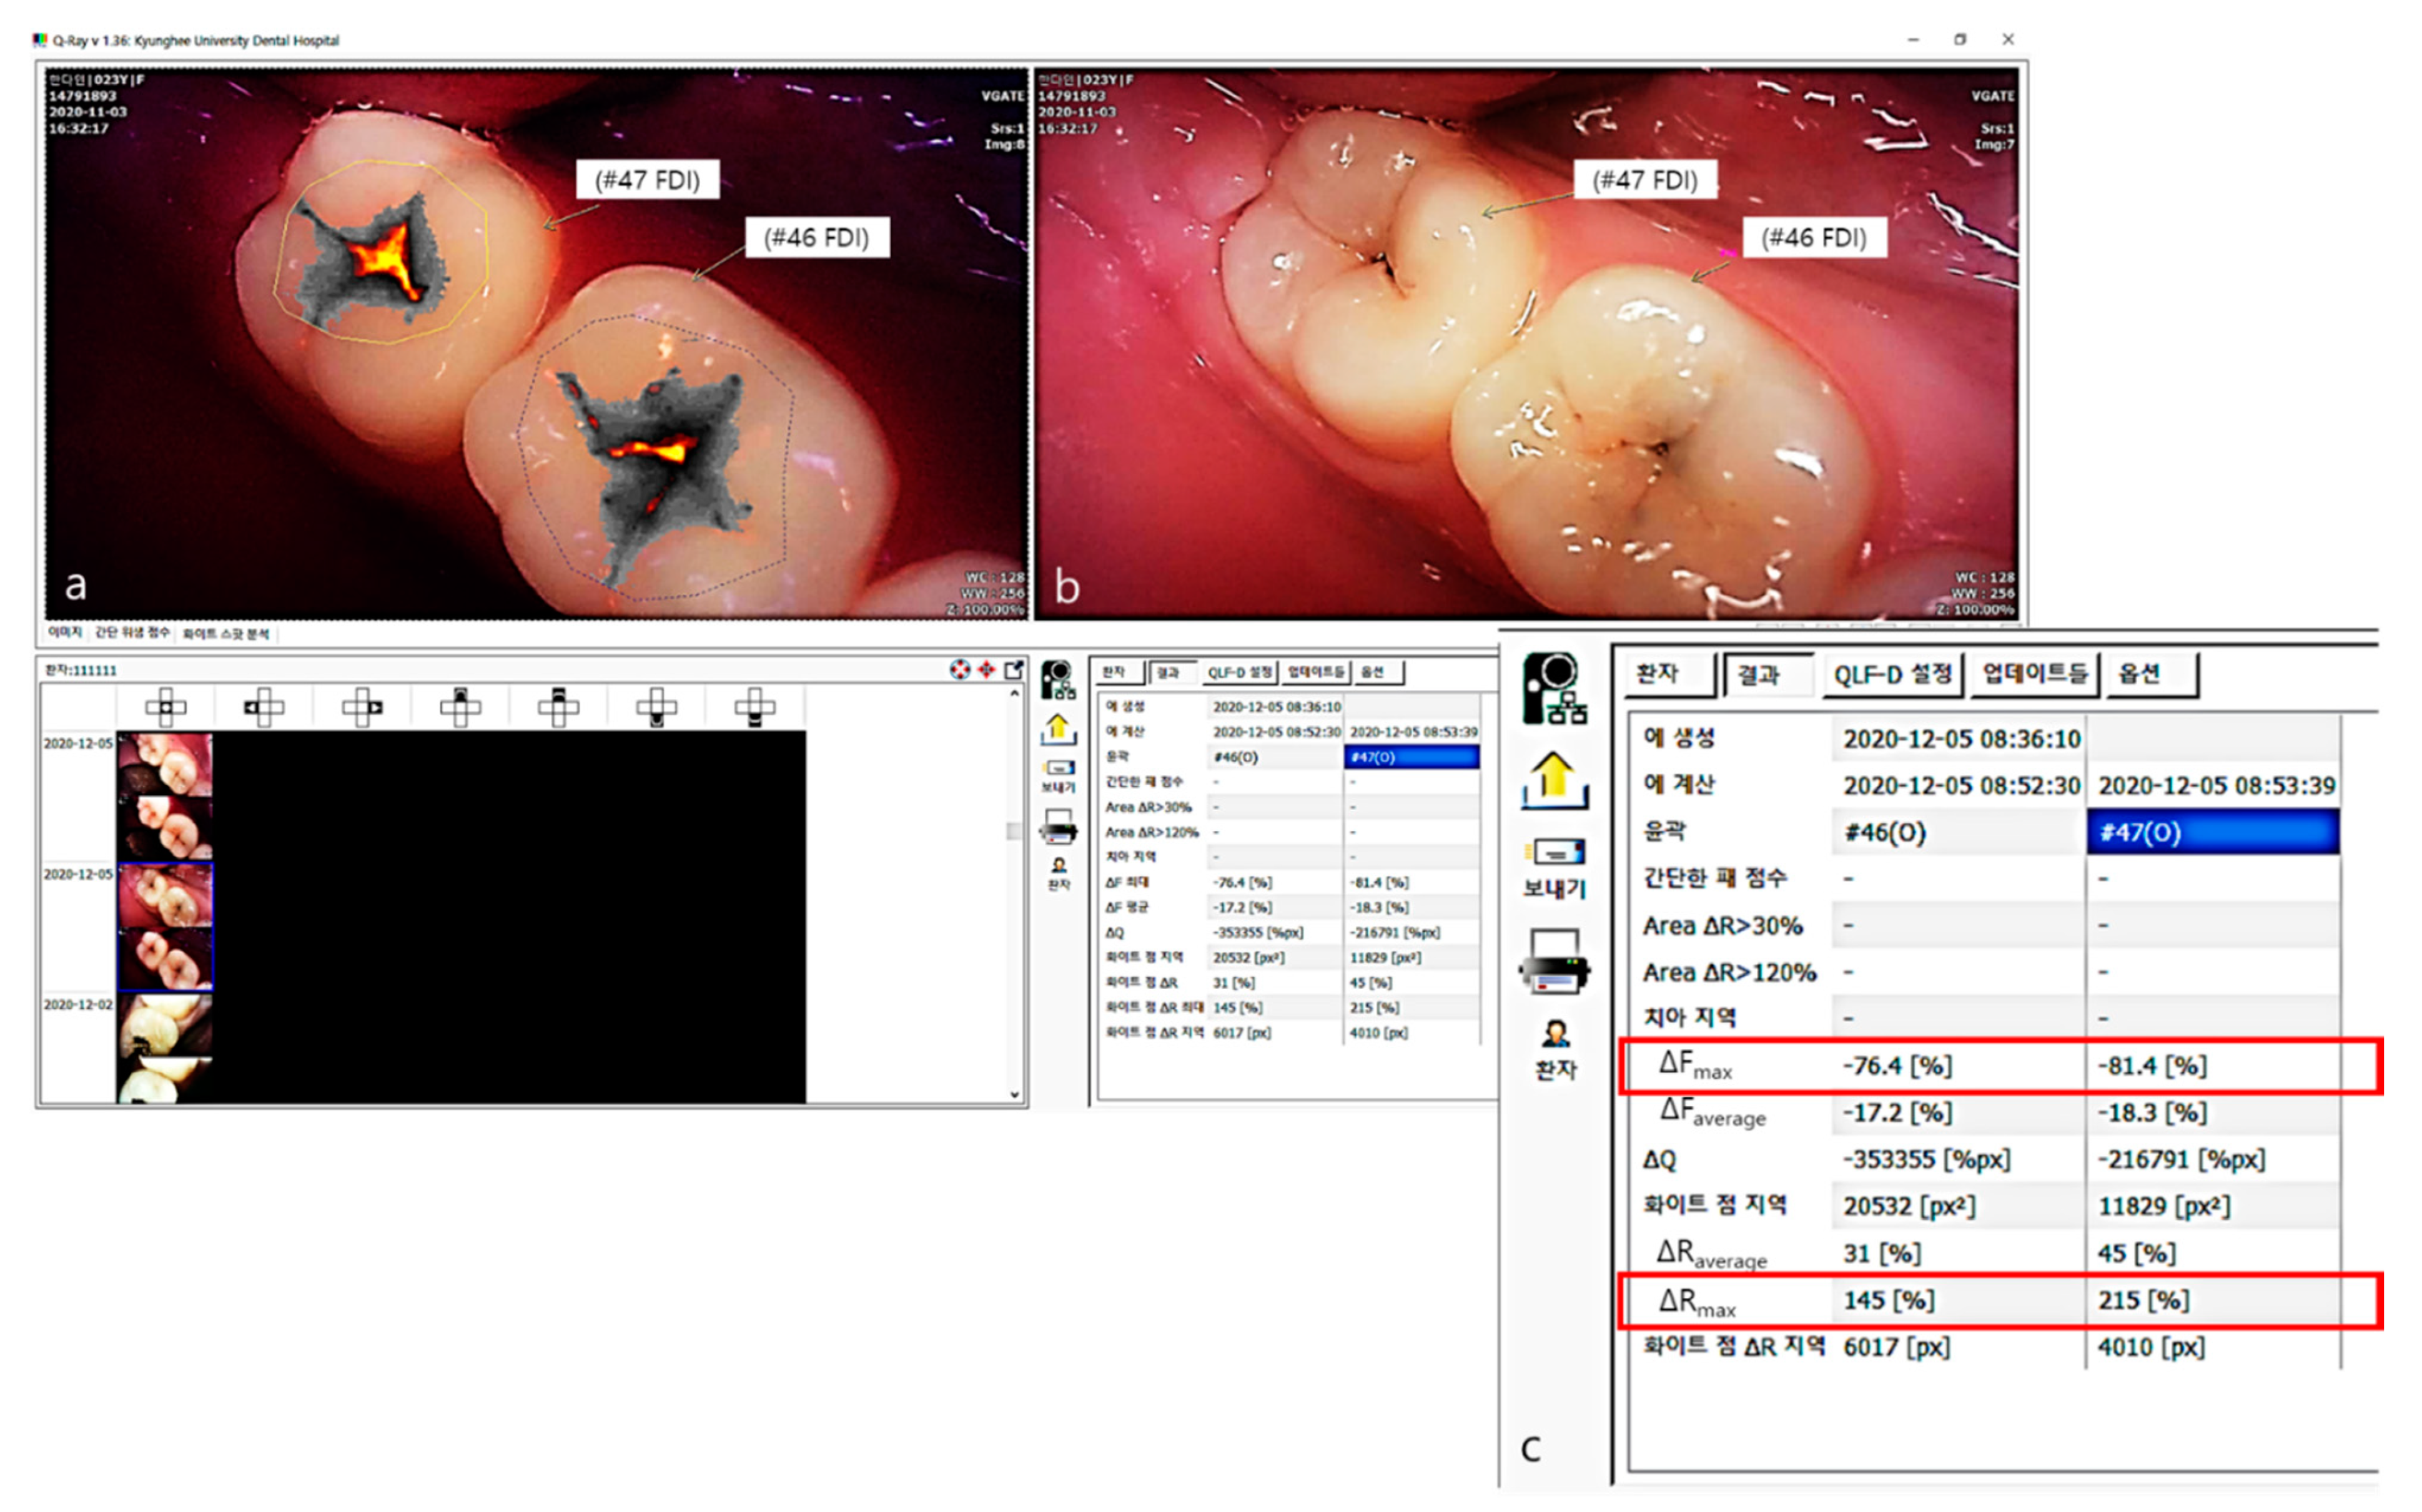Select the highlighted #47(O) cell in enlarged table
Screen dimensions: 2422x1512
pos(2212,833)
